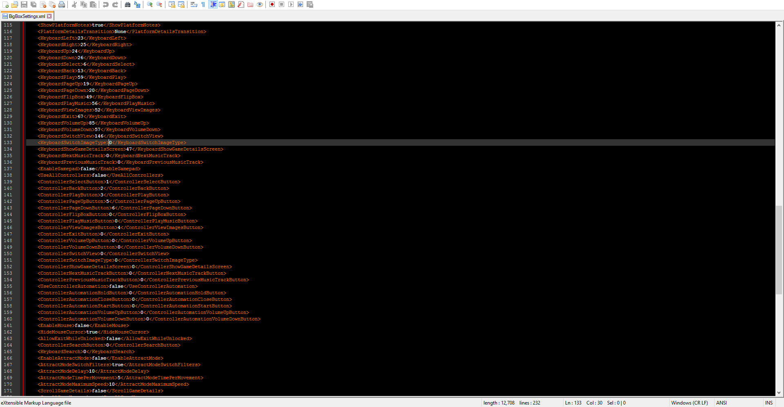Screen dimensions: 784x407
Task: Print the current document
Action: [62, 4]
